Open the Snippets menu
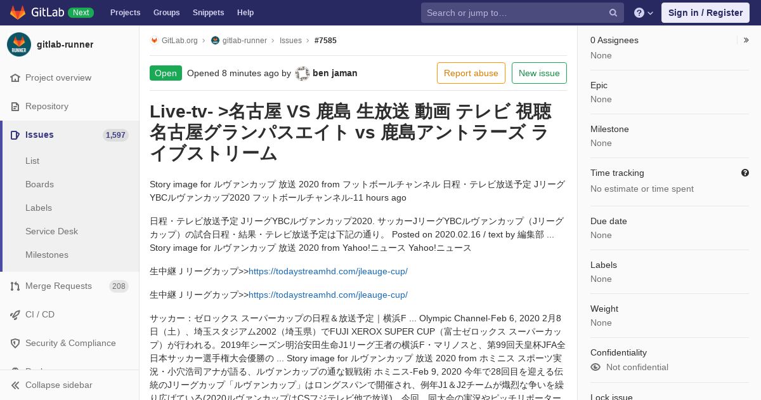This screenshot has height=400, width=761. [x=208, y=13]
